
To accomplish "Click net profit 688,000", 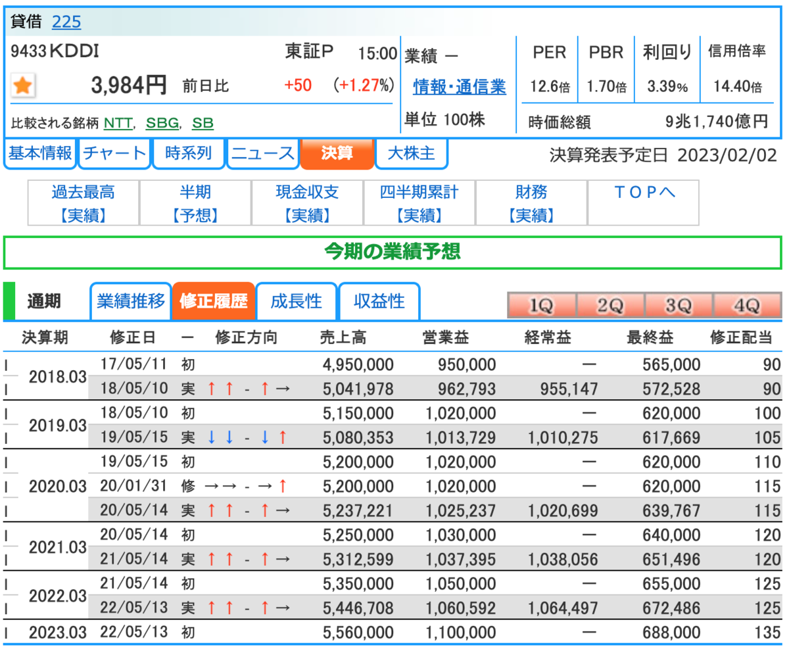I will pyautogui.click(x=673, y=633).
